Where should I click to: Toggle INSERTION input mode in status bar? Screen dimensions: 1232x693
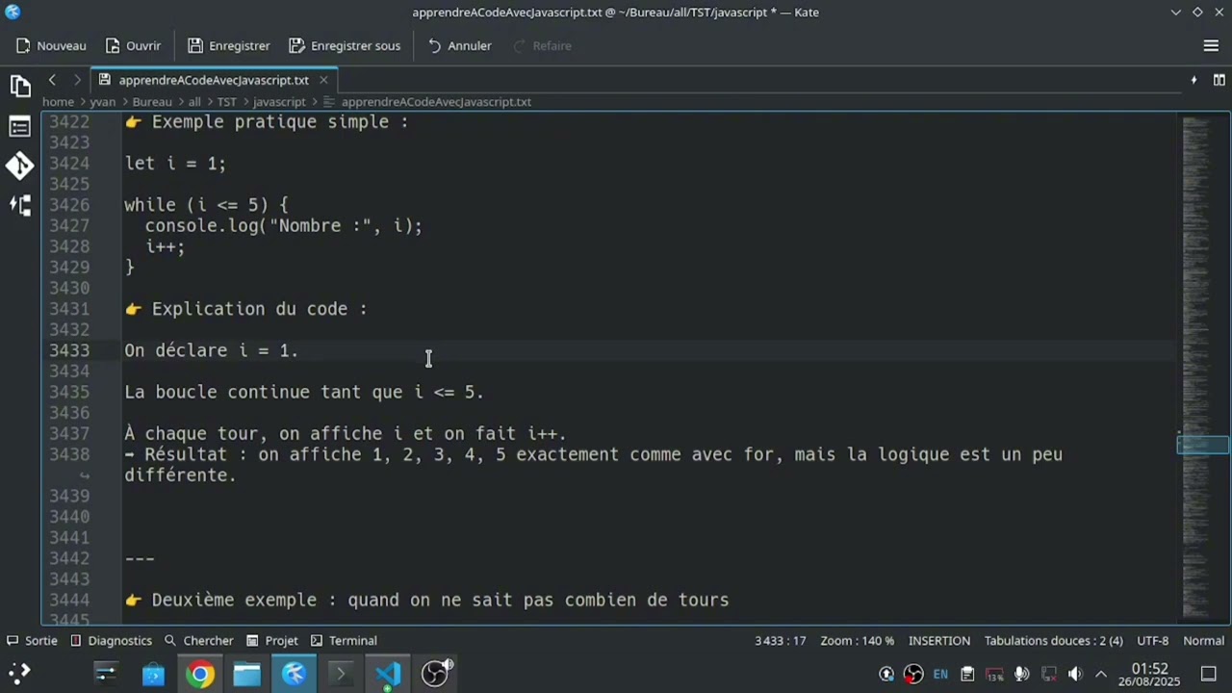(939, 640)
